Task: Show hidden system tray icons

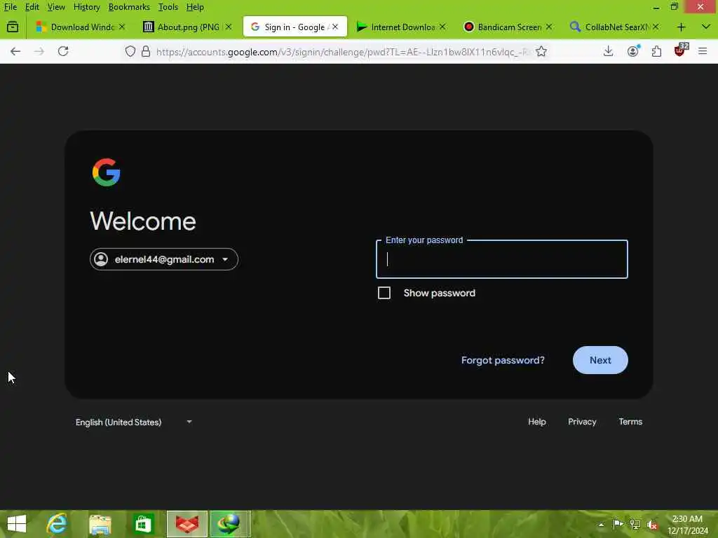Action: [601, 524]
